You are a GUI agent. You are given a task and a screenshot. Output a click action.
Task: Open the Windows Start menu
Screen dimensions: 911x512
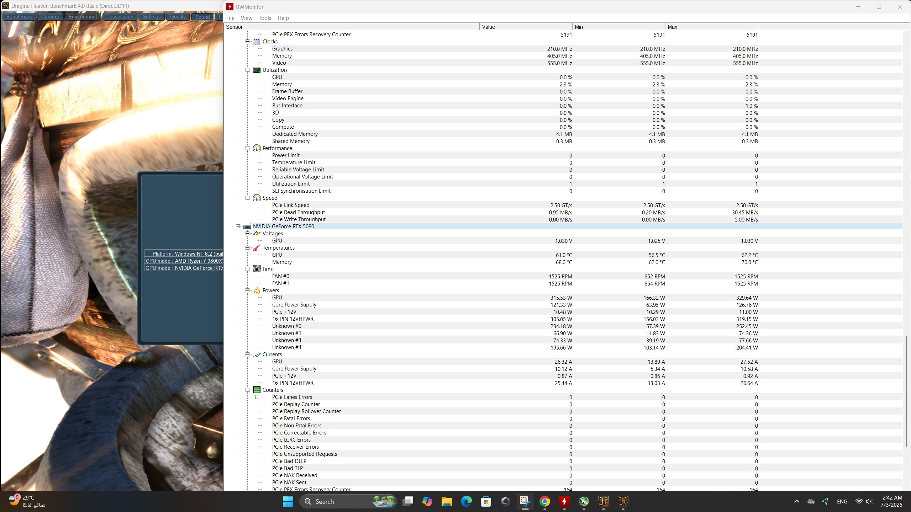[288, 501]
